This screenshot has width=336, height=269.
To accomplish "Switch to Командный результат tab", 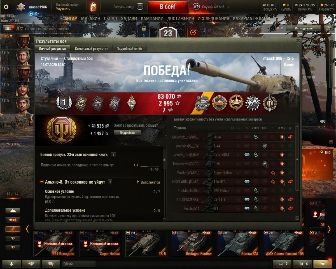I will pos(91,48).
